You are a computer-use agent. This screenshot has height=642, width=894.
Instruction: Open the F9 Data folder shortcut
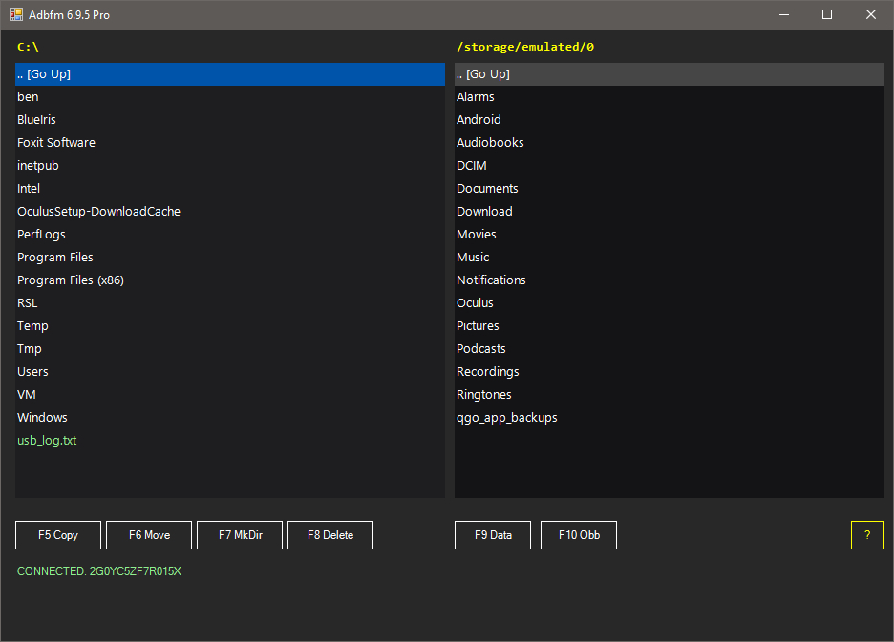(x=493, y=535)
